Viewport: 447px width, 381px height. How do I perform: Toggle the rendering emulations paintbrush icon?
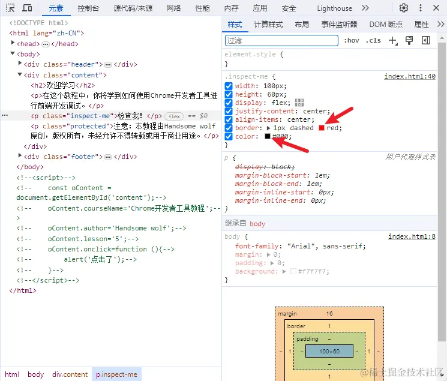pyautogui.click(x=409, y=40)
